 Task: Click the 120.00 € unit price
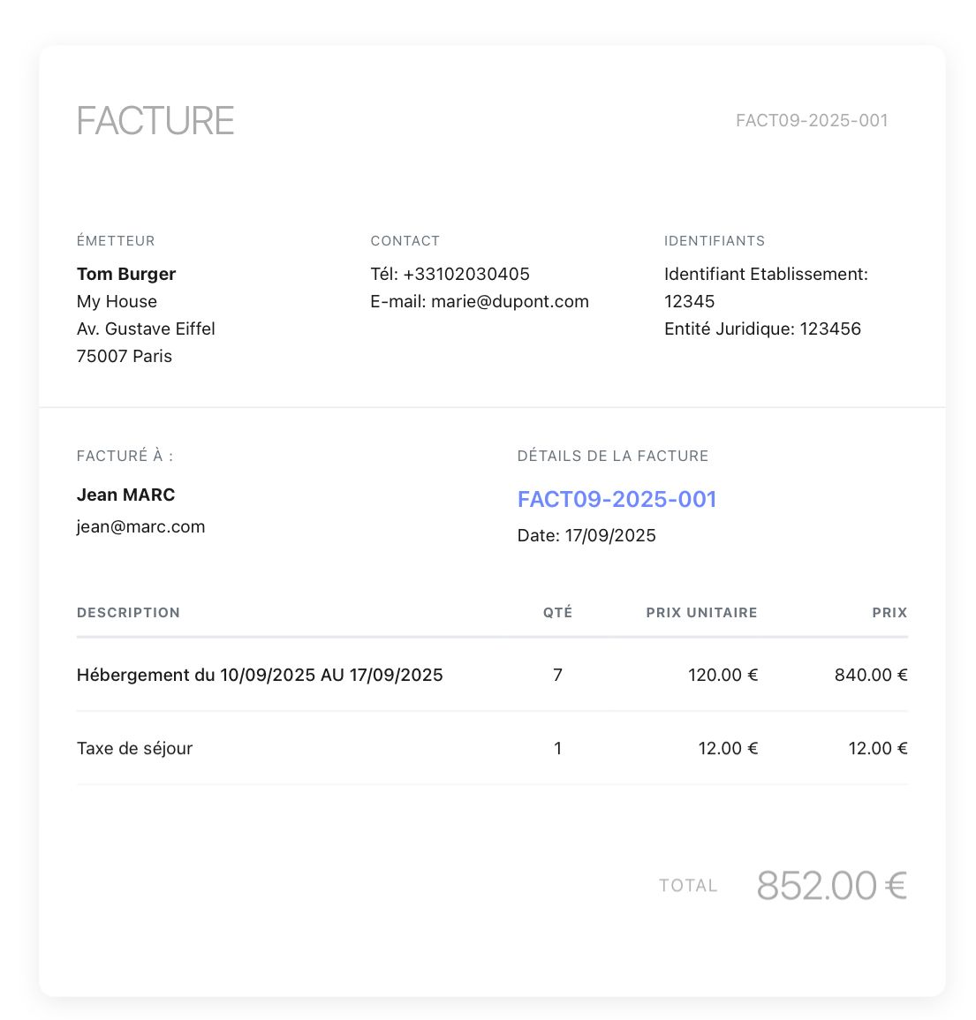[723, 675]
